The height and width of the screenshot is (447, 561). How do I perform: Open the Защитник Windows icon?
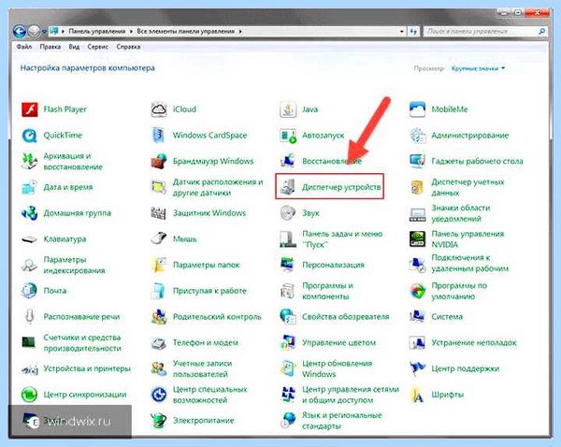159,213
